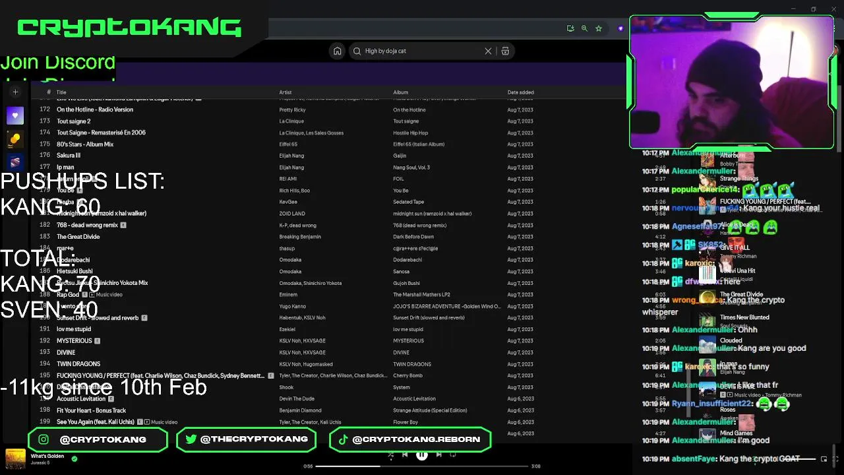Screen dimensions: 844x475
Task: Pause the current song
Action: click(422, 455)
